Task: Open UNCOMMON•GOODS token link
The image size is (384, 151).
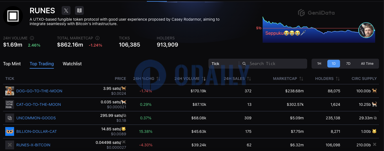Action: click(36, 118)
